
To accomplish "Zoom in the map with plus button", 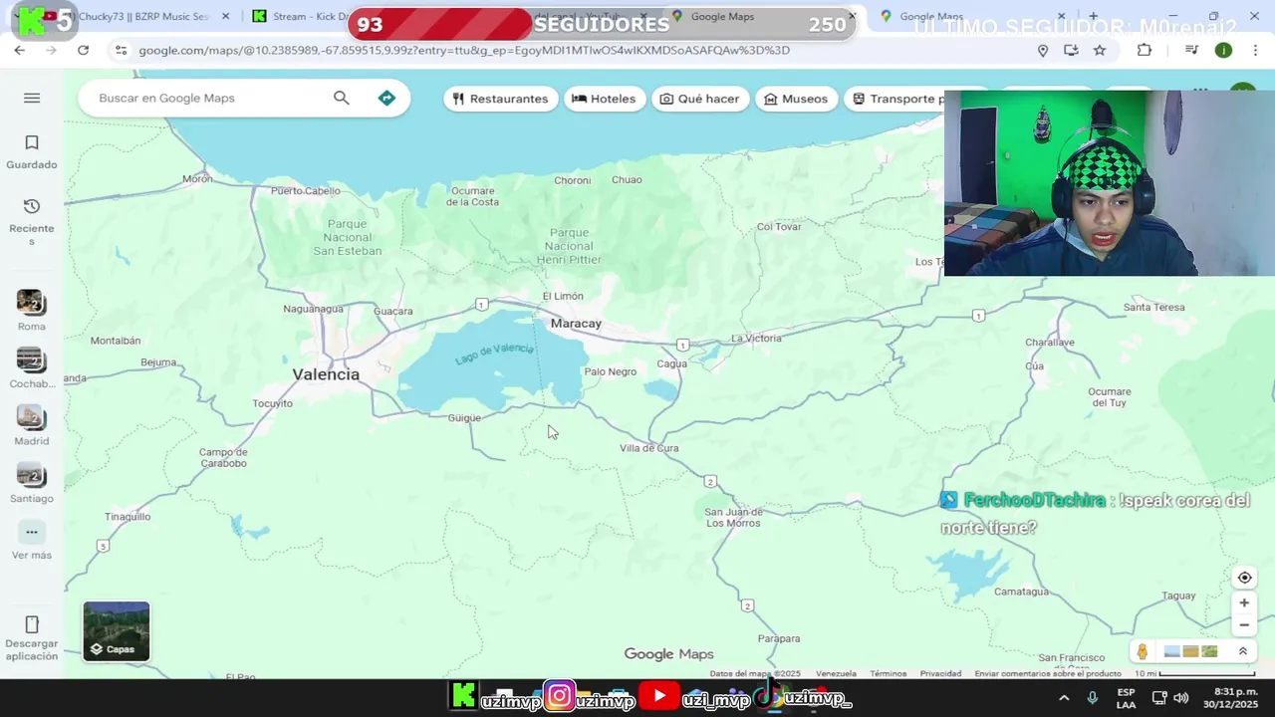I will [x=1244, y=602].
